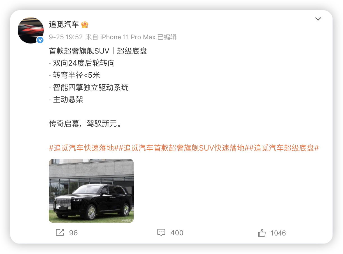This screenshot has height=254, width=343.
Task: Expand the post options chevron
Action: point(318,19)
